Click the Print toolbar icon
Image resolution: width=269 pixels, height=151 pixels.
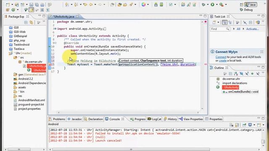(42, 5)
